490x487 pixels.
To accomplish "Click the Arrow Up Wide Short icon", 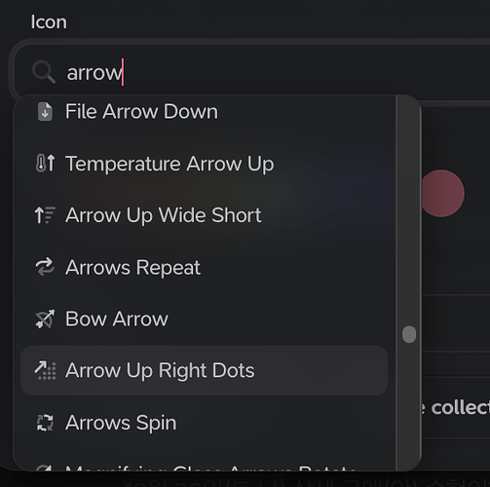I will [x=45, y=215].
